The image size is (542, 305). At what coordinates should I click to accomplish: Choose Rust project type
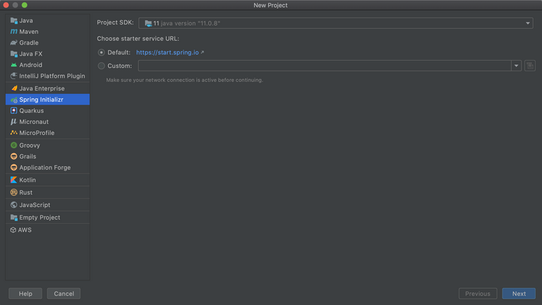[x=48, y=192]
